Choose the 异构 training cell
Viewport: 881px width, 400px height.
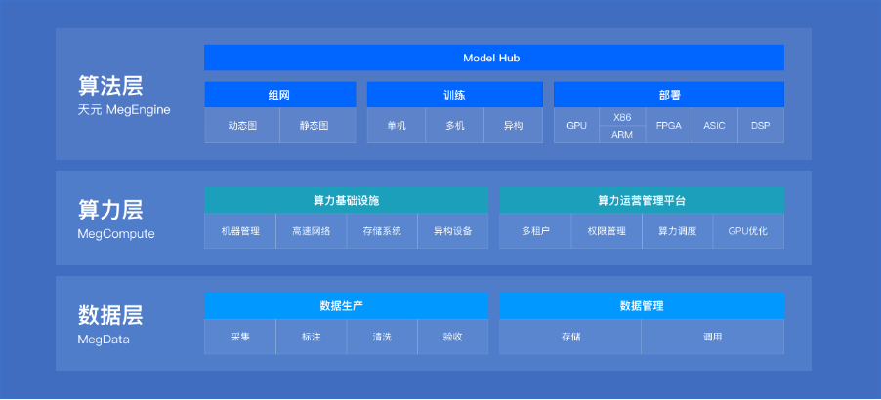(x=514, y=126)
